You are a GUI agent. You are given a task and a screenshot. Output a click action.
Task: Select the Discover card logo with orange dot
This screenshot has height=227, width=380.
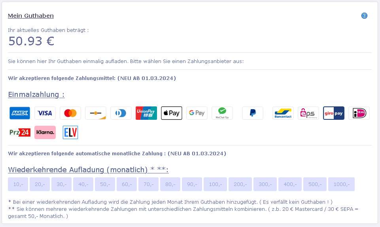[95, 113]
